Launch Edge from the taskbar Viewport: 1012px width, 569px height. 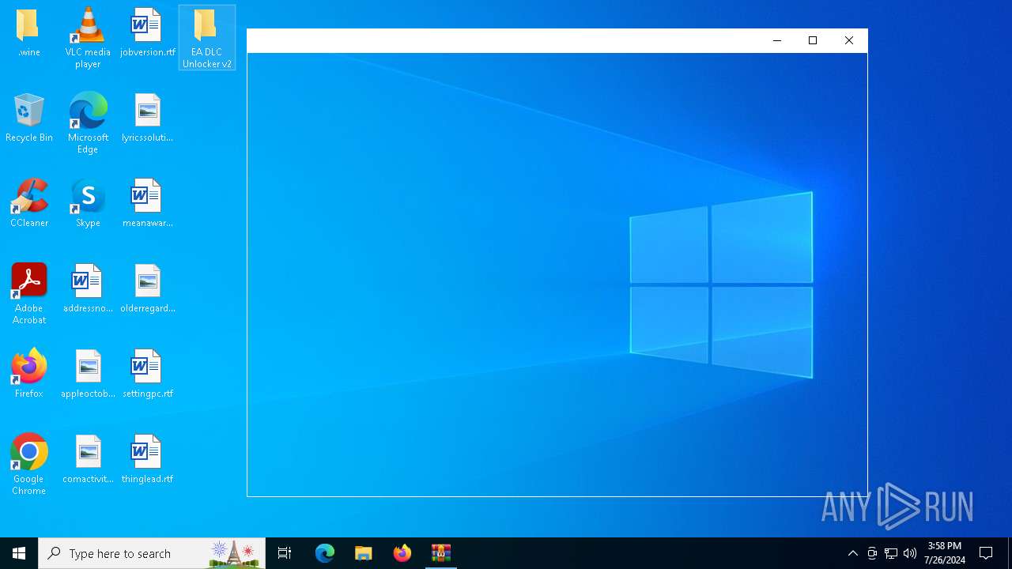click(x=325, y=553)
